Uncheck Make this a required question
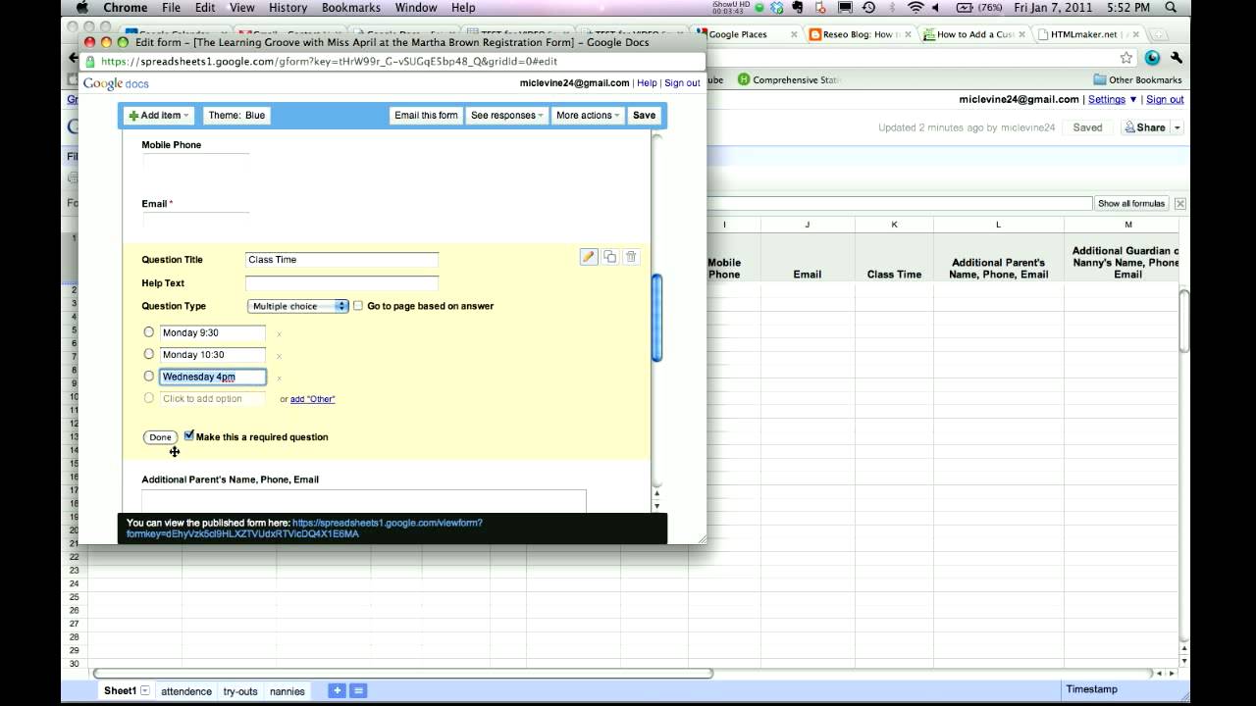Screen dimensions: 1256x706 189,436
